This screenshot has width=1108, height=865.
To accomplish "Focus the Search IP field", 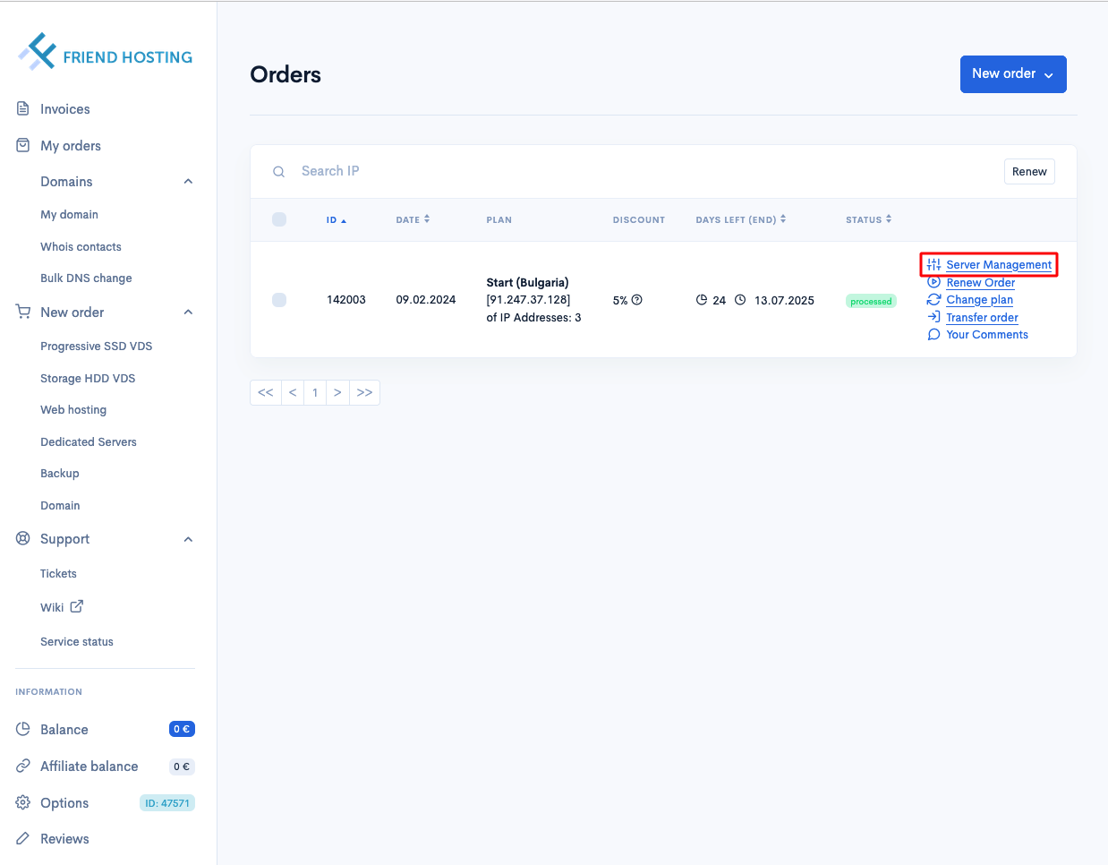I will click(644, 171).
